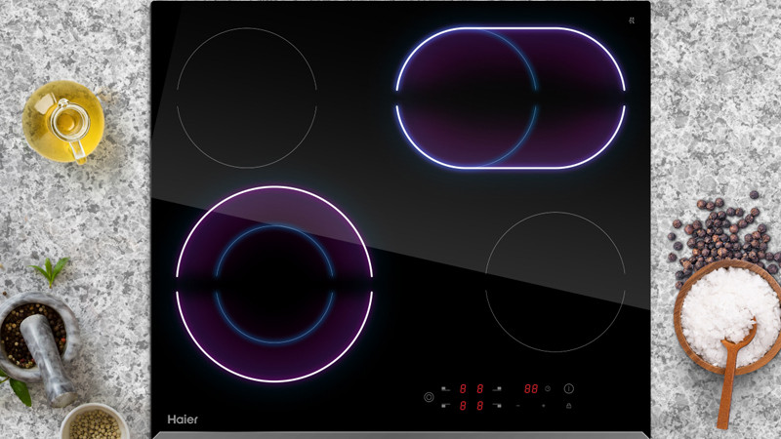The width and height of the screenshot is (781, 439).
Task: Tap the child lock padlock icon
Action: tap(568, 405)
